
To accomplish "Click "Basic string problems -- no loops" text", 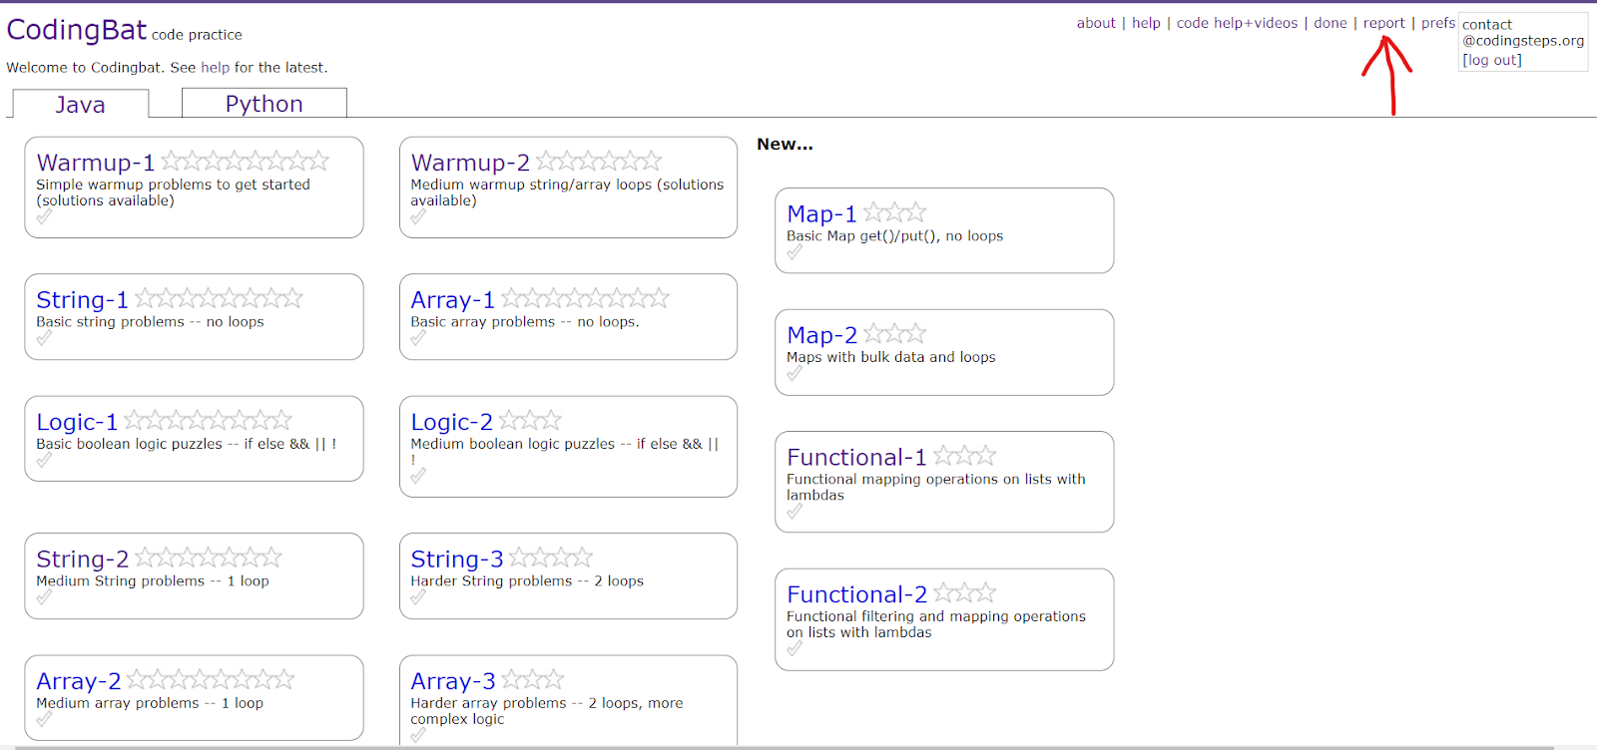I will click(150, 322).
